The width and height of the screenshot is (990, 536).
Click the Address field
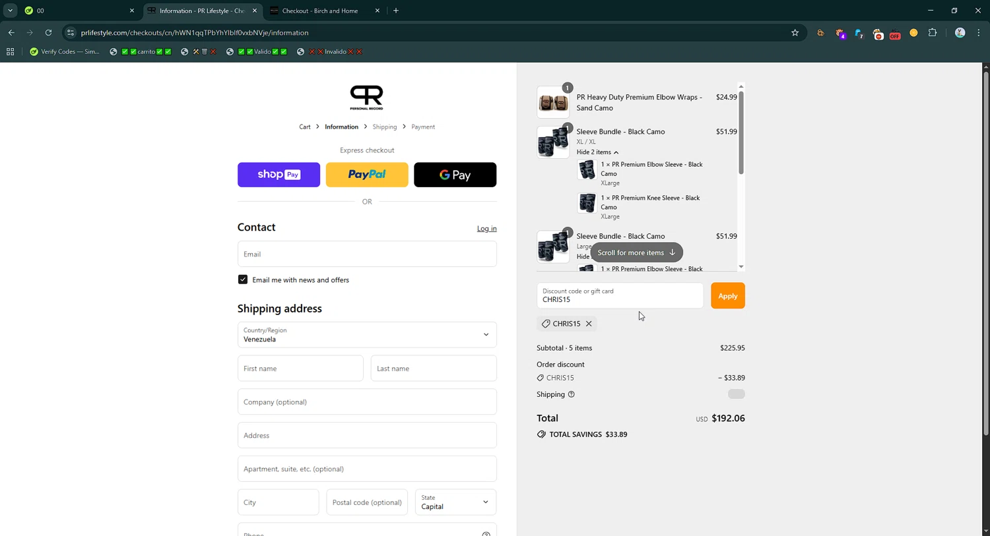(367, 436)
